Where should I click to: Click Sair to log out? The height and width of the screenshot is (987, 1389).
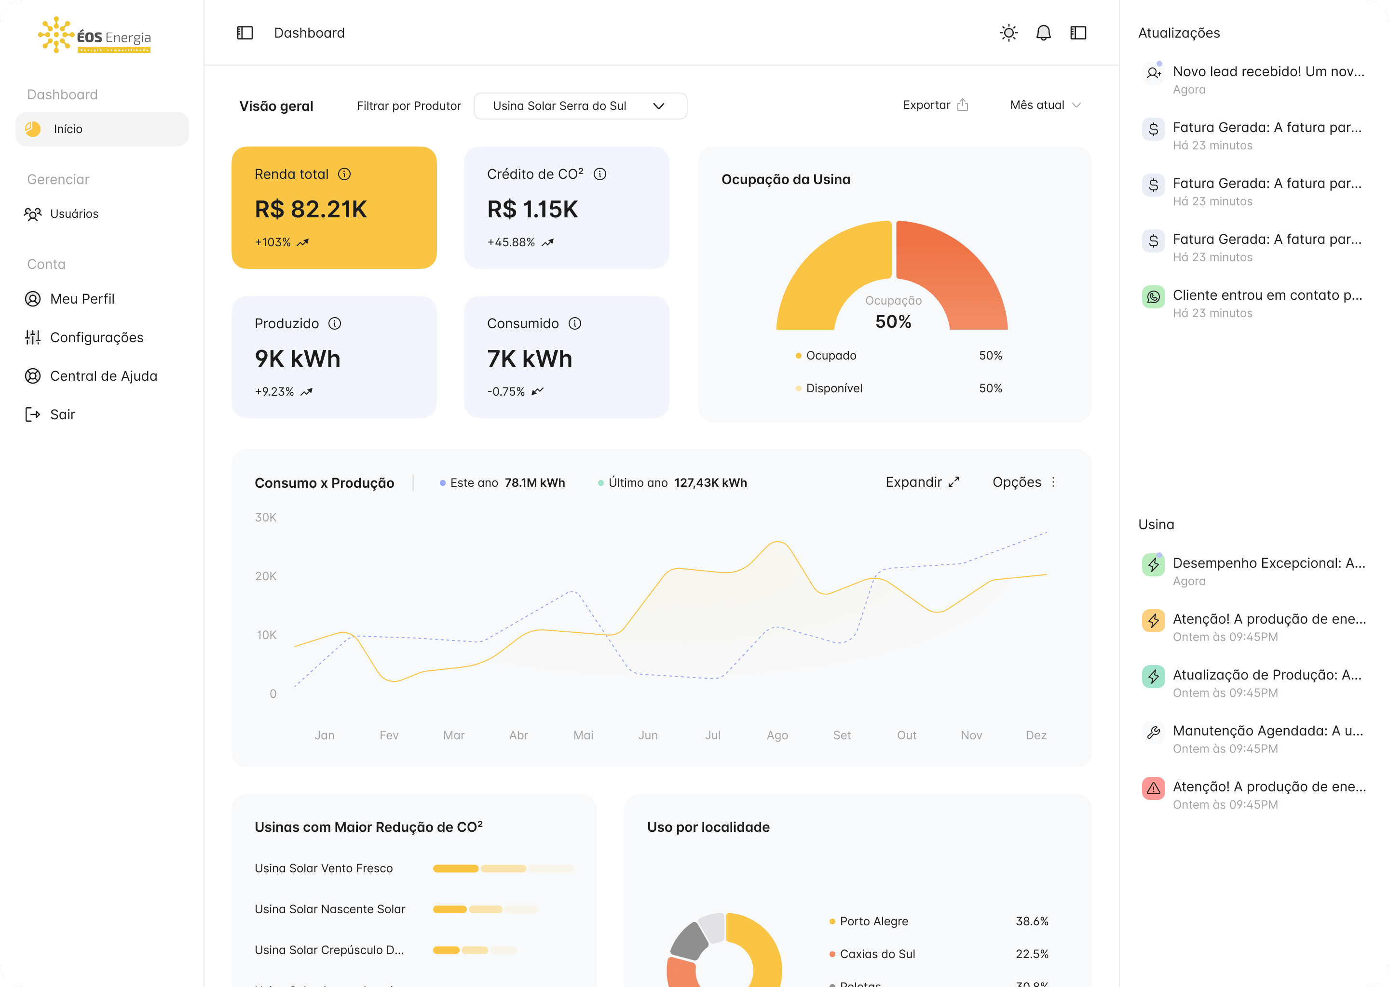tap(50, 414)
